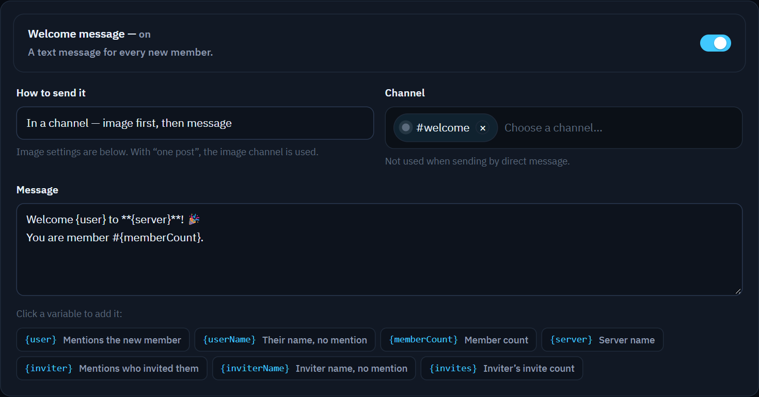Insert the {invites} variable
This screenshot has width=759, height=397.
(x=502, y=368)
